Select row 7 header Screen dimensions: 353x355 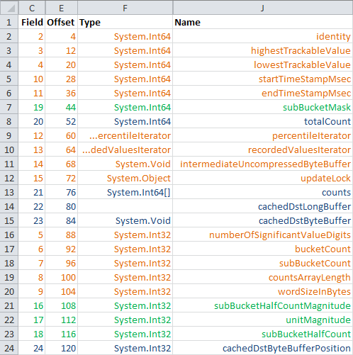[9, 107]
